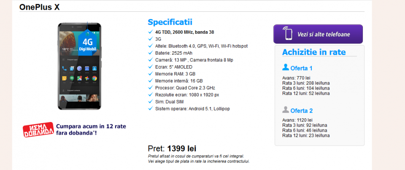Click the gray person icon beside Oferta 2
The width and height of the screenshot is (405, 170).
[286, 110]
